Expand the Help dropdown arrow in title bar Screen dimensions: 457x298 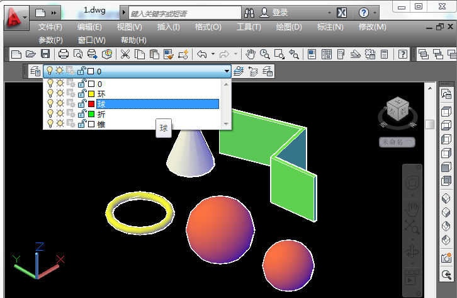(x=375, y=13)
